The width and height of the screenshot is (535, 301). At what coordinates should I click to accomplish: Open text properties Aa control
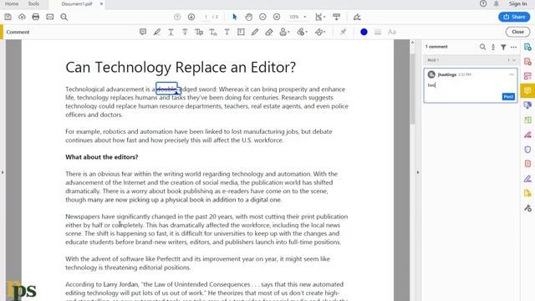click(x=392, y=32)
